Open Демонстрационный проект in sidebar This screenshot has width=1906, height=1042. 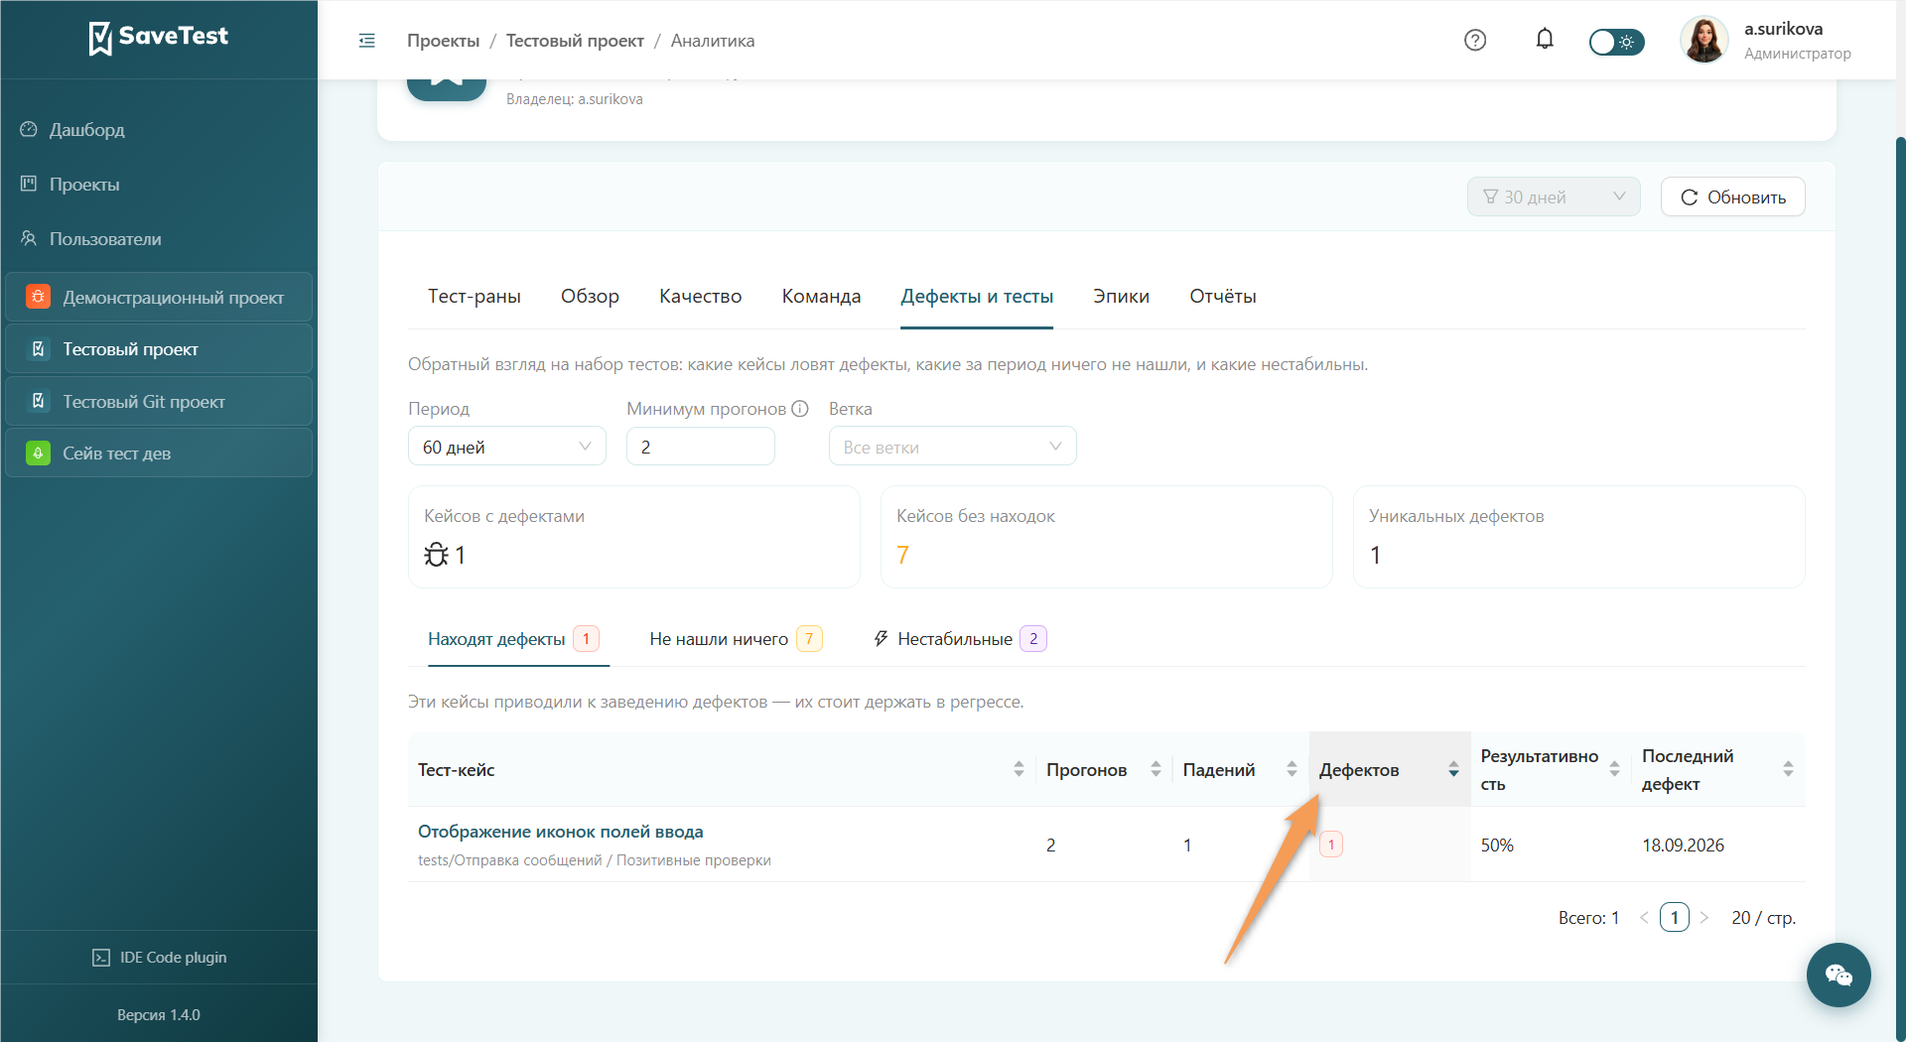tap(159, 298)
